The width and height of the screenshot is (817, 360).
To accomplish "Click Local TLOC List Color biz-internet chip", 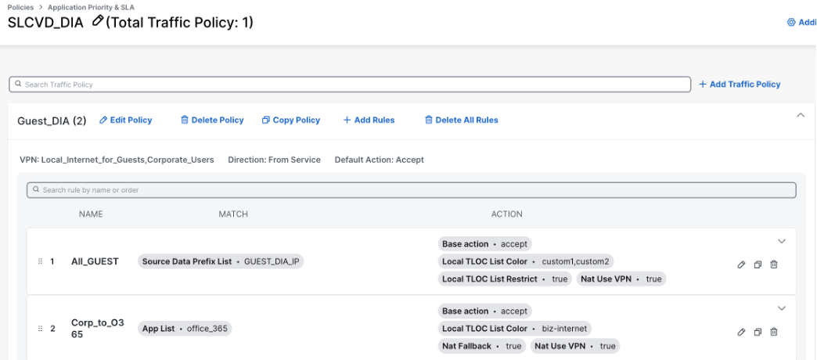I will (x=515, y=328).
